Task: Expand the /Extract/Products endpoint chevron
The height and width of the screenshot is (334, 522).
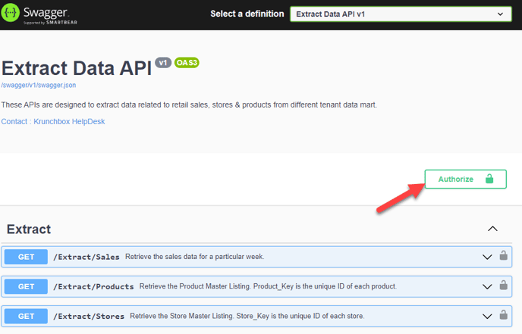Action: [x=487, y=286]
